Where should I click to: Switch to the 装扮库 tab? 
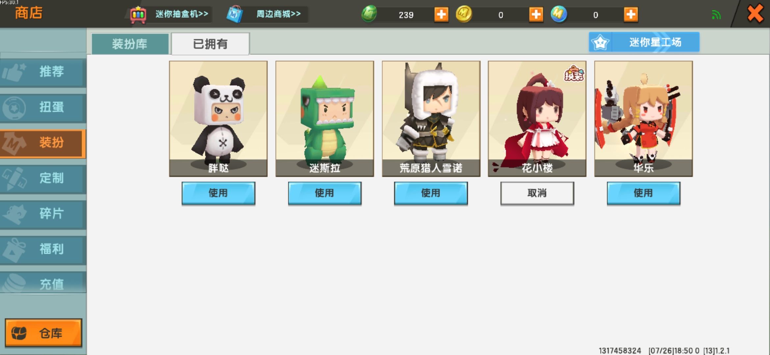click(130, 44)
